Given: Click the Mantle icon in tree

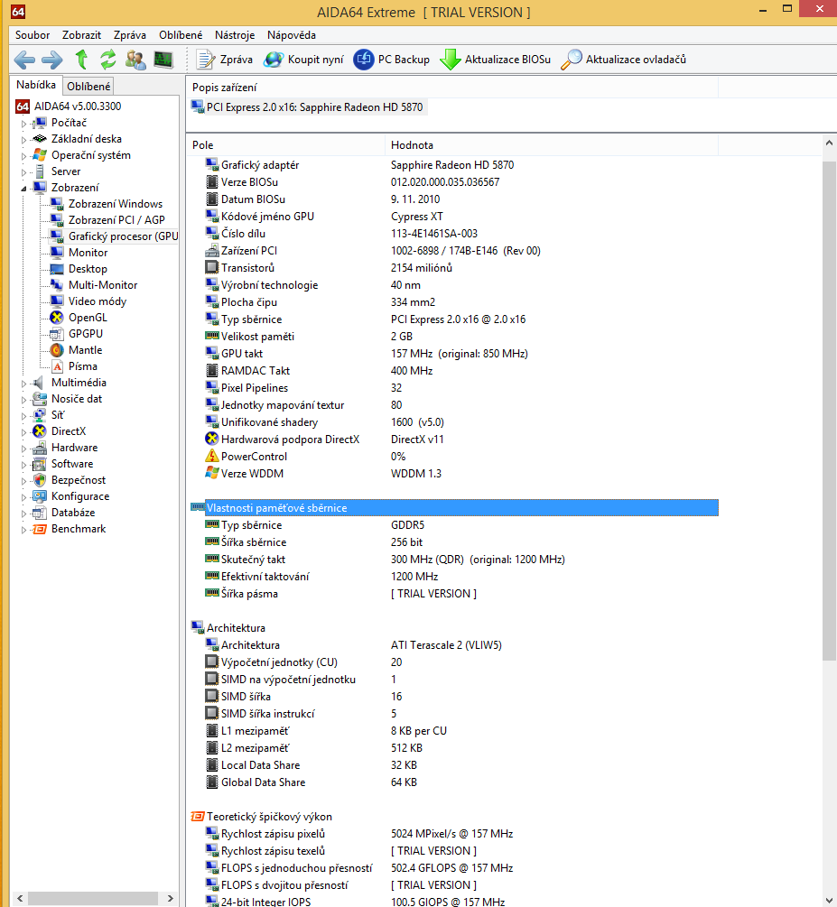Looking at the screenshot, I should coord(56,350).
